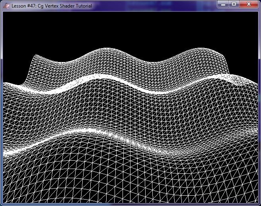Close the Cg Vertex Shader Tutorial window
This screenshot has width=261, height=206.
249,4
